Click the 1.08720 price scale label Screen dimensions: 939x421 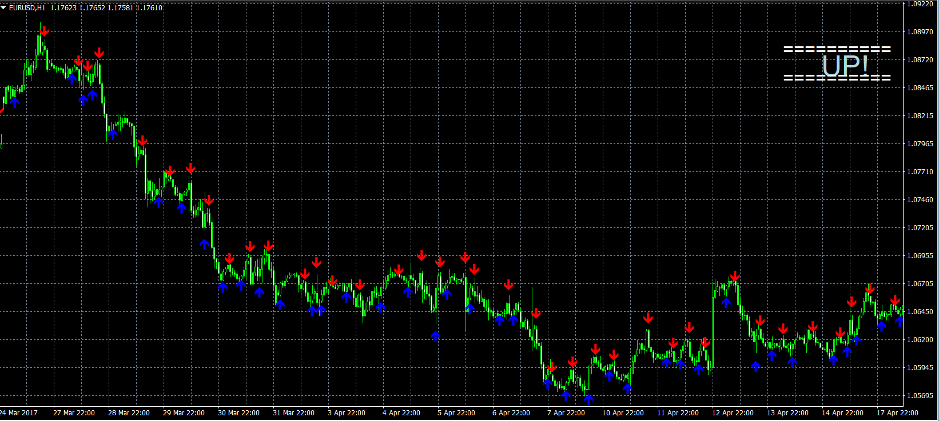point(920,60)
